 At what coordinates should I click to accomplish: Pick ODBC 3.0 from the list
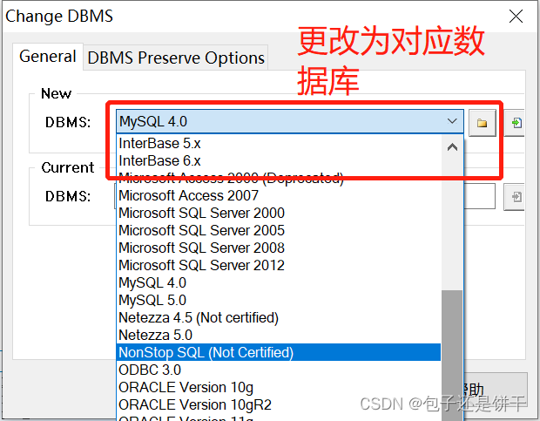pyautogui.click(x=278, y=370)
